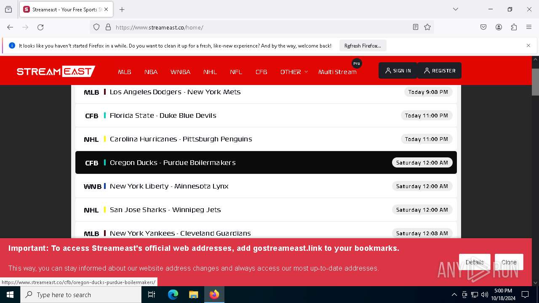Click the StreamEast logo
This screenshot has width=539, height=303.
[56, 72]
